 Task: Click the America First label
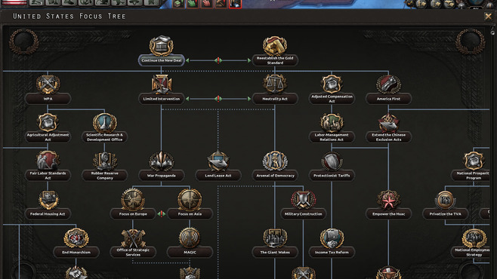point(388,99)
